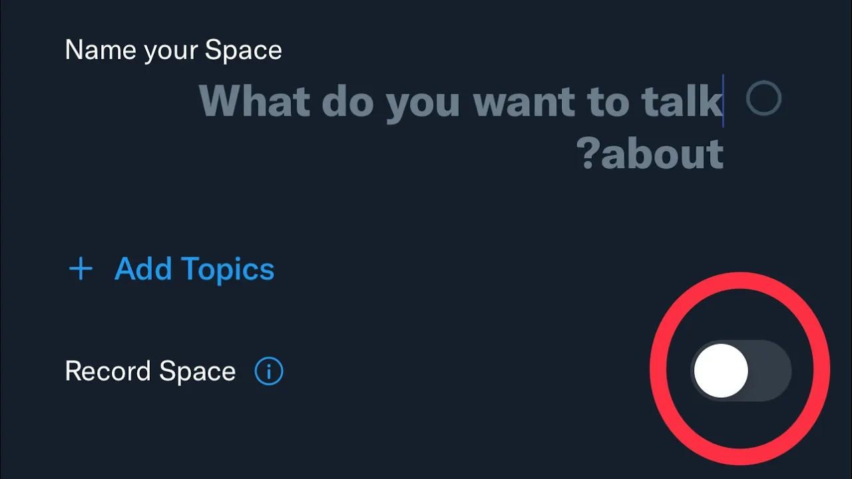Open the Add Topics link
Viewport: 852px width, 479px height.
point(172,269)
